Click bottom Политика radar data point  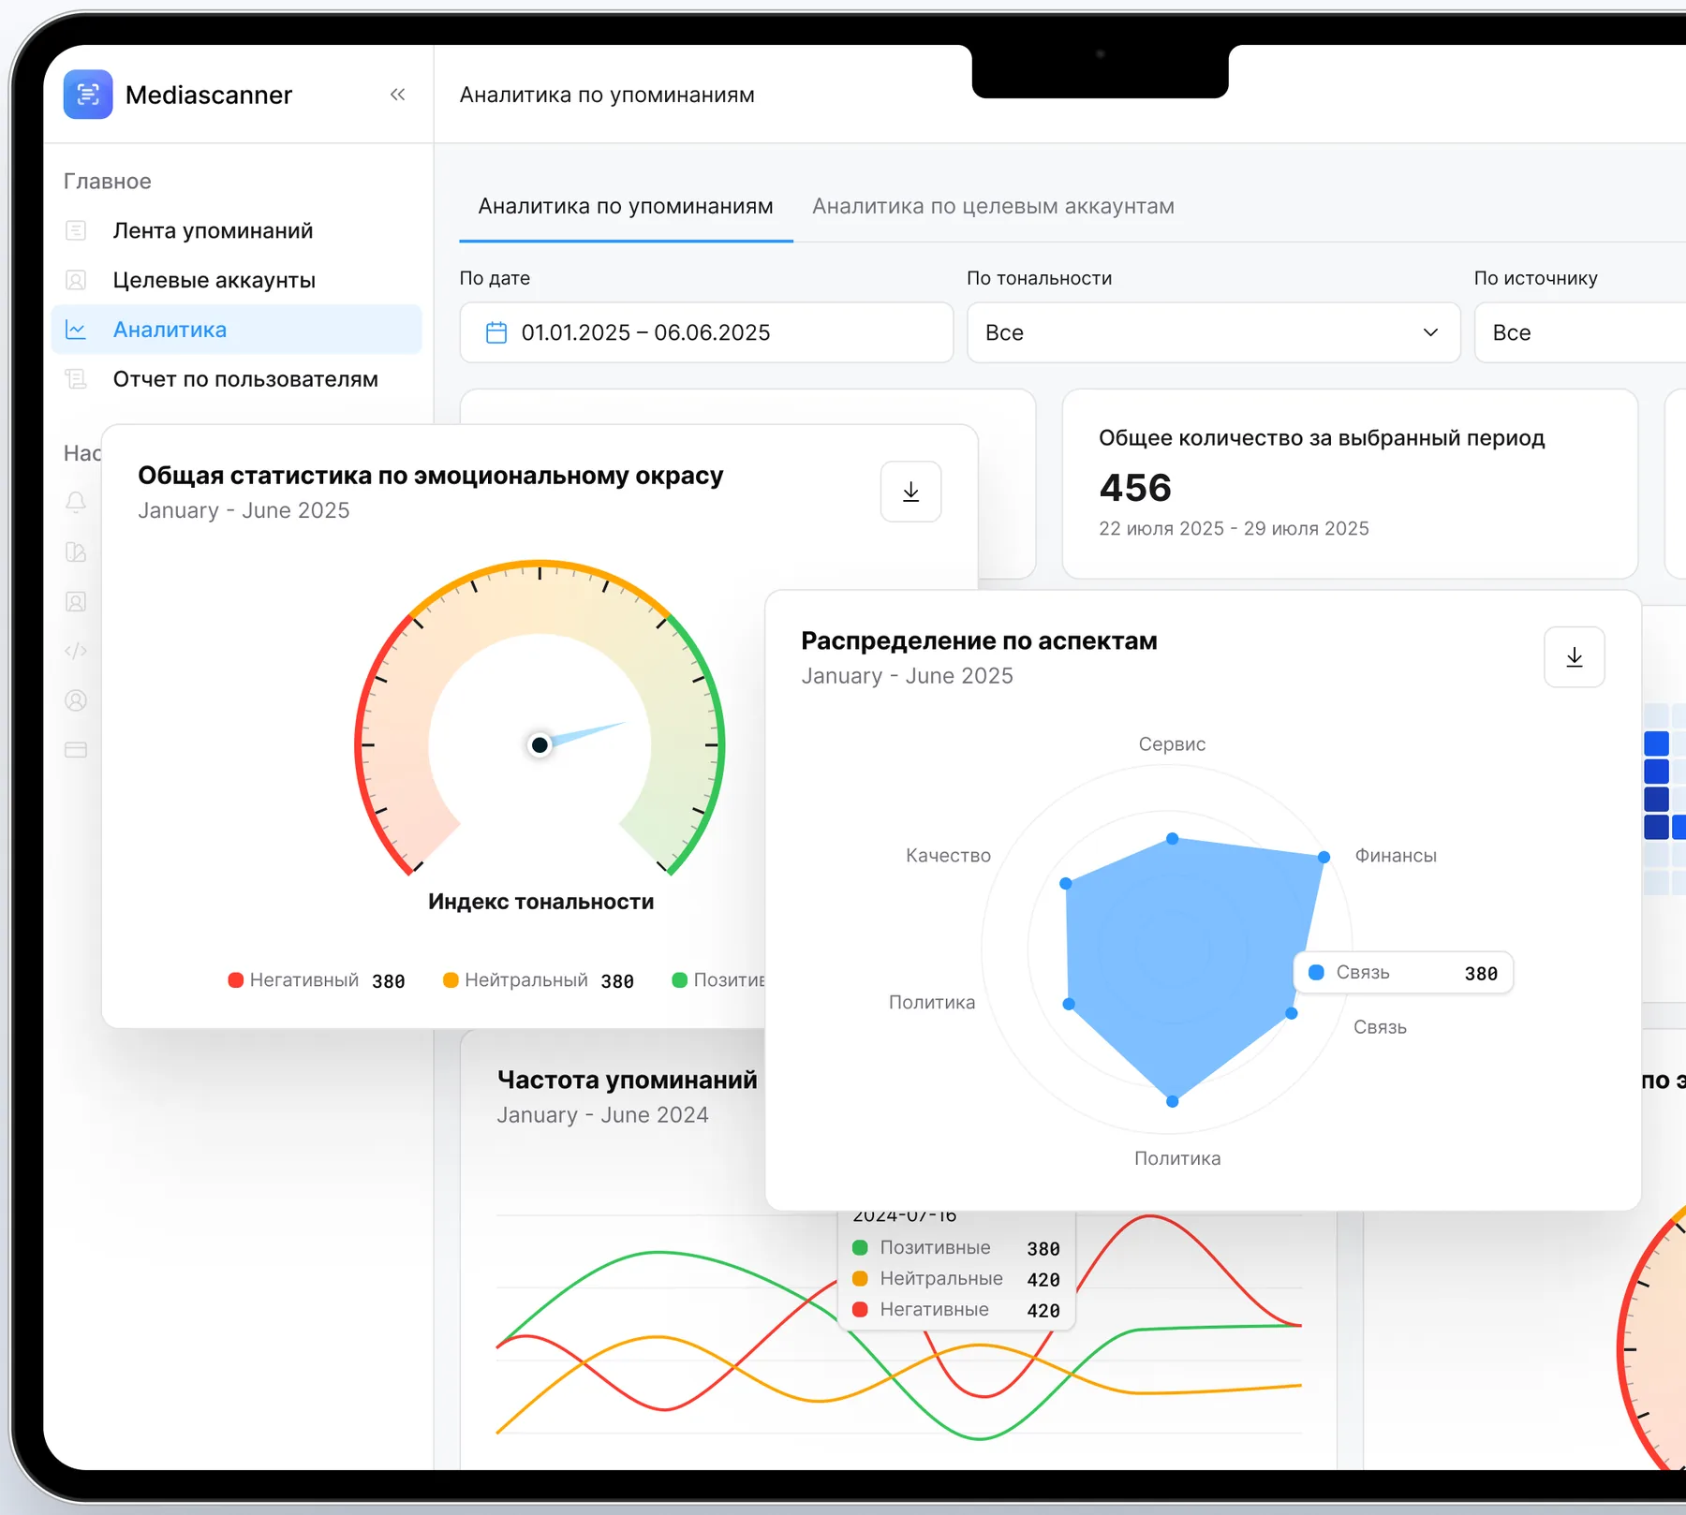[x=1172, y=1101]
